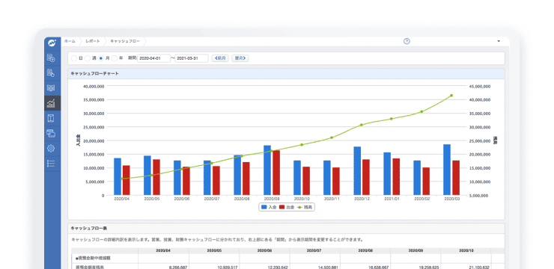Click the 翌月 next month button

[240, 58]
